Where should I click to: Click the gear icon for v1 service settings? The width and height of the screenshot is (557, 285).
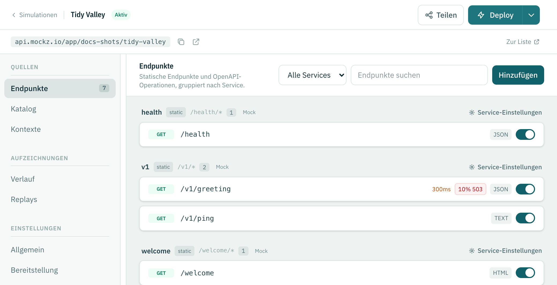coord(472,167)
